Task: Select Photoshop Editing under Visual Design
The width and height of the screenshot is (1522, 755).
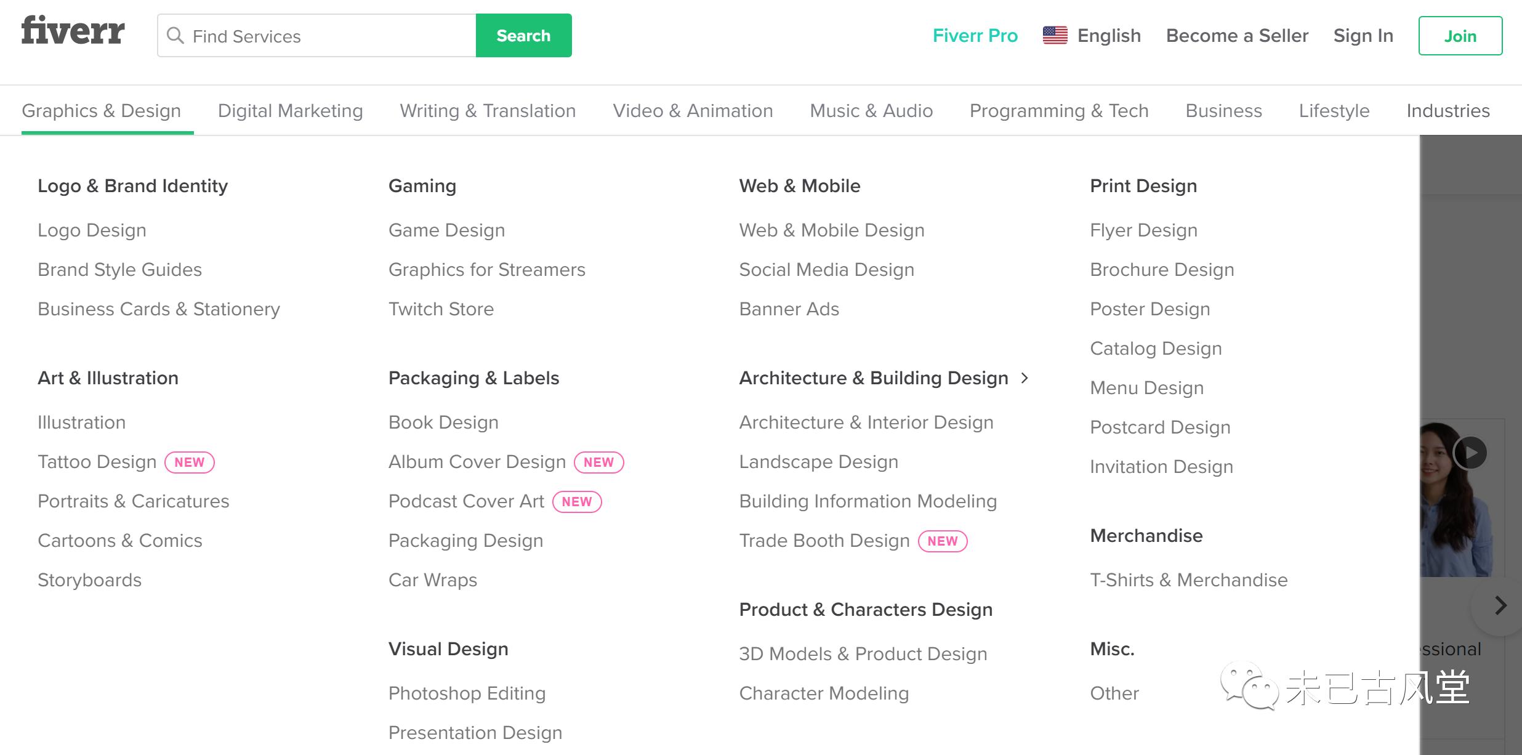Action: click(x=467, y=693)
